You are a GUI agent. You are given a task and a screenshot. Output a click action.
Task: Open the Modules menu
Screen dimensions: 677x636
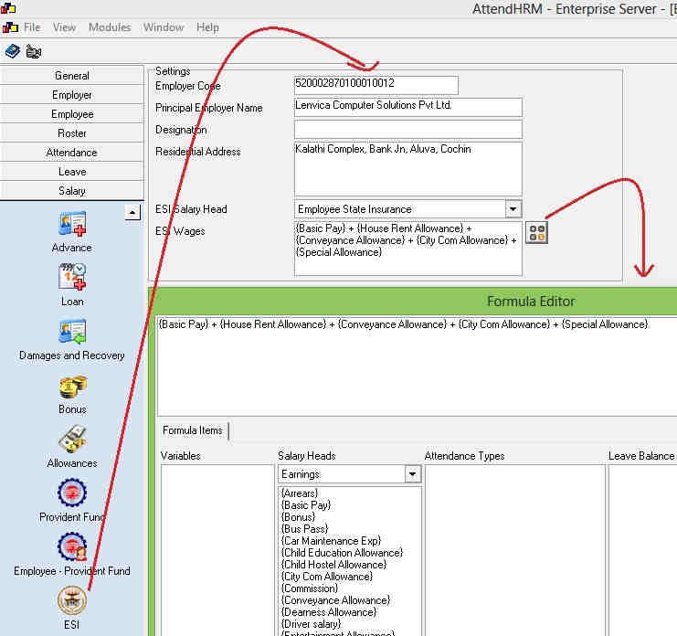coord(110,27)
